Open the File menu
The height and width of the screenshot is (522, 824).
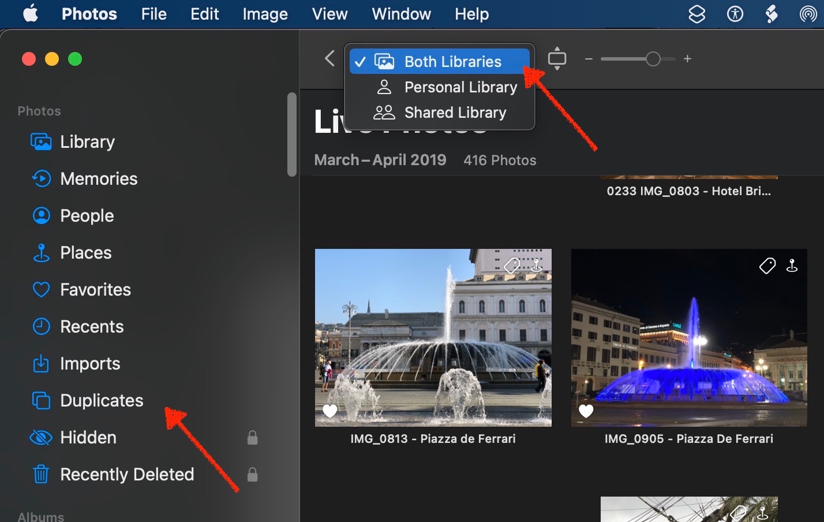point(153,14)
